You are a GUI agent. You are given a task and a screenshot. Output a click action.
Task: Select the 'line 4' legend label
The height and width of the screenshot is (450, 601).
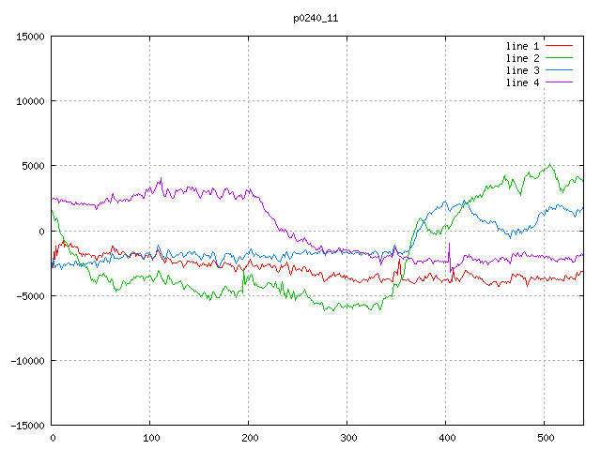[x=522, y=82]
